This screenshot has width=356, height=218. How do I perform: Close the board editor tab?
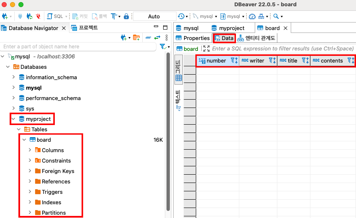(x=286, y=28)
